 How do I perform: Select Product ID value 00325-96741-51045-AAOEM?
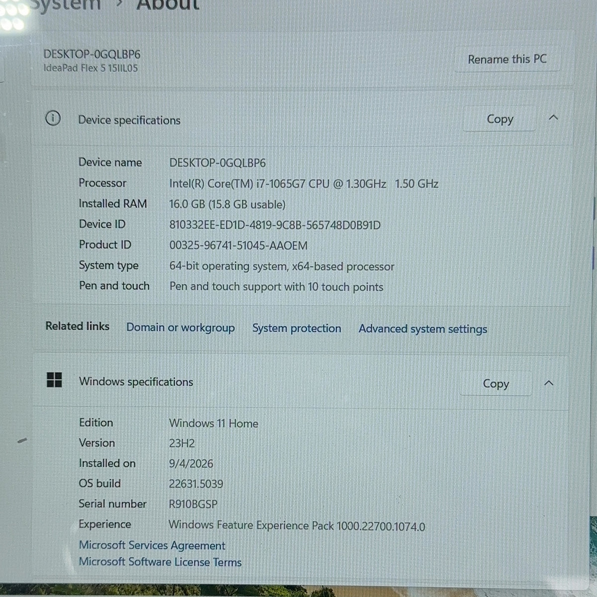[x=238, y=245]
